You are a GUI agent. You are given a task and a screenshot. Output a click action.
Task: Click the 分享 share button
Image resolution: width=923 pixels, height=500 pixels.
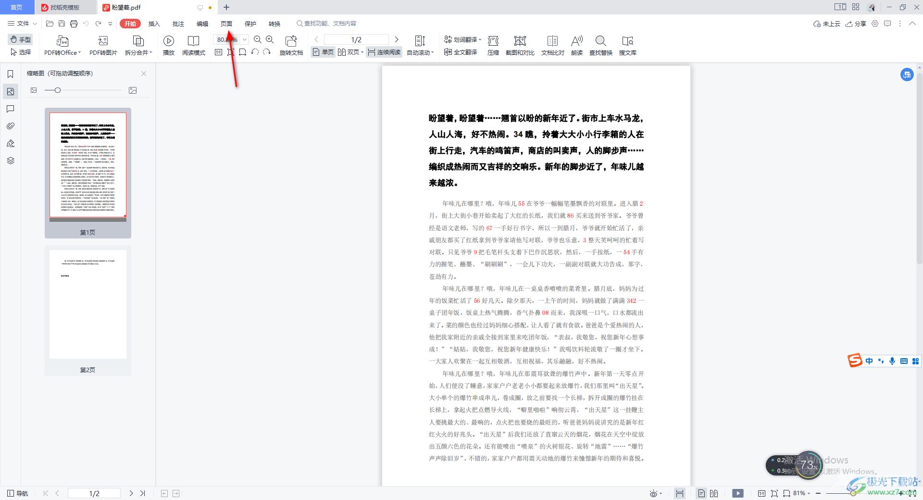856,24
